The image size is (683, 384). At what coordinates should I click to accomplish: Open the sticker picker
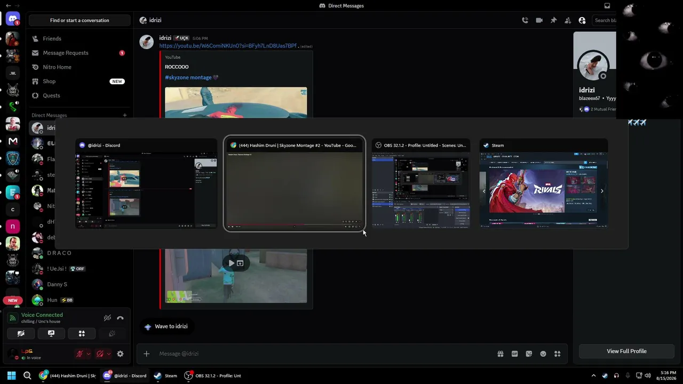529,354
